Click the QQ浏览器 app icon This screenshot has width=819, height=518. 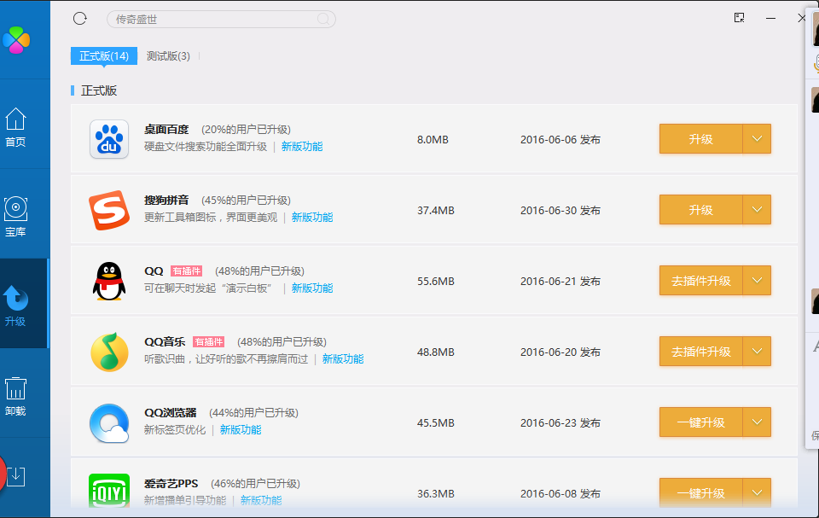point(109,423)
